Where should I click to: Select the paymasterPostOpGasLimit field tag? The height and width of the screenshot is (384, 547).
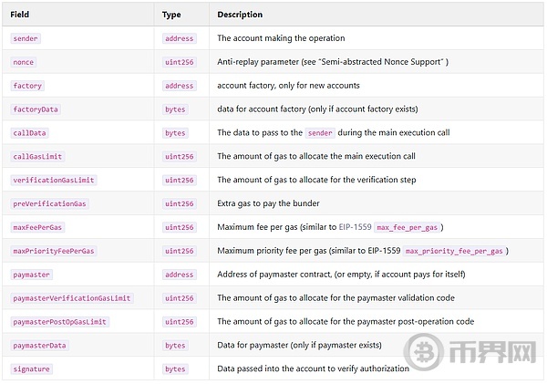(x=59, y=322)
